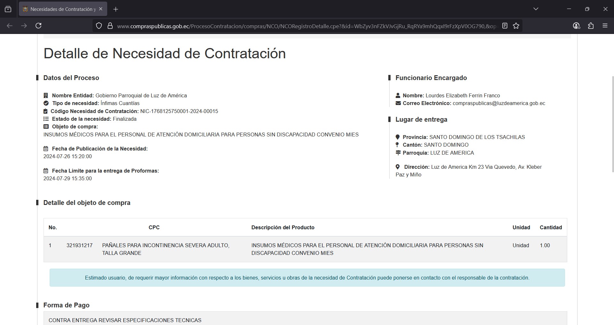This screenshot has height=325, width=614.
Task: Click the Unidad column header
Action: click(x=521, y=227)
